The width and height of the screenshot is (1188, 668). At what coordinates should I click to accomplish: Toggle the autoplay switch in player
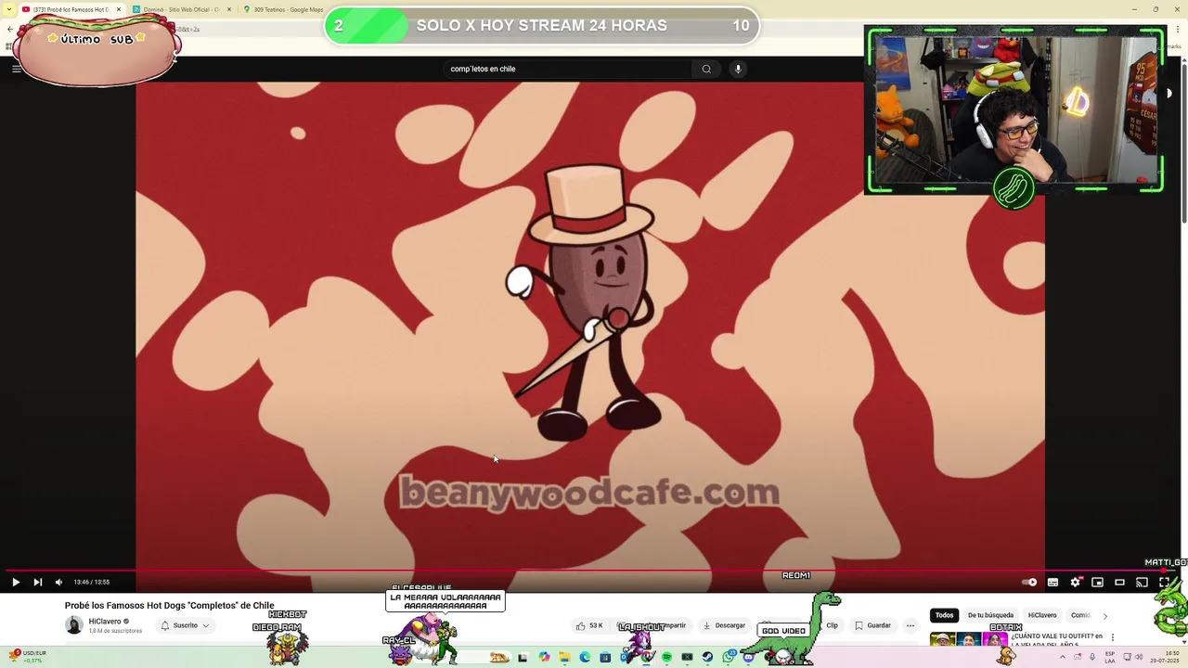coord(1028,582)
